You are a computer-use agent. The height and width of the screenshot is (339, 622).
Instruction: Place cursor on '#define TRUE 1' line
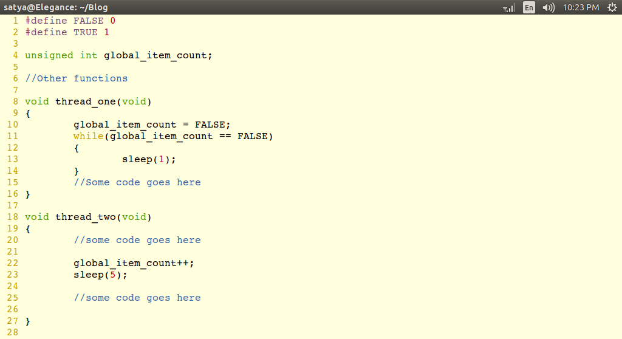pyautogui.click(x=67, y=32)
